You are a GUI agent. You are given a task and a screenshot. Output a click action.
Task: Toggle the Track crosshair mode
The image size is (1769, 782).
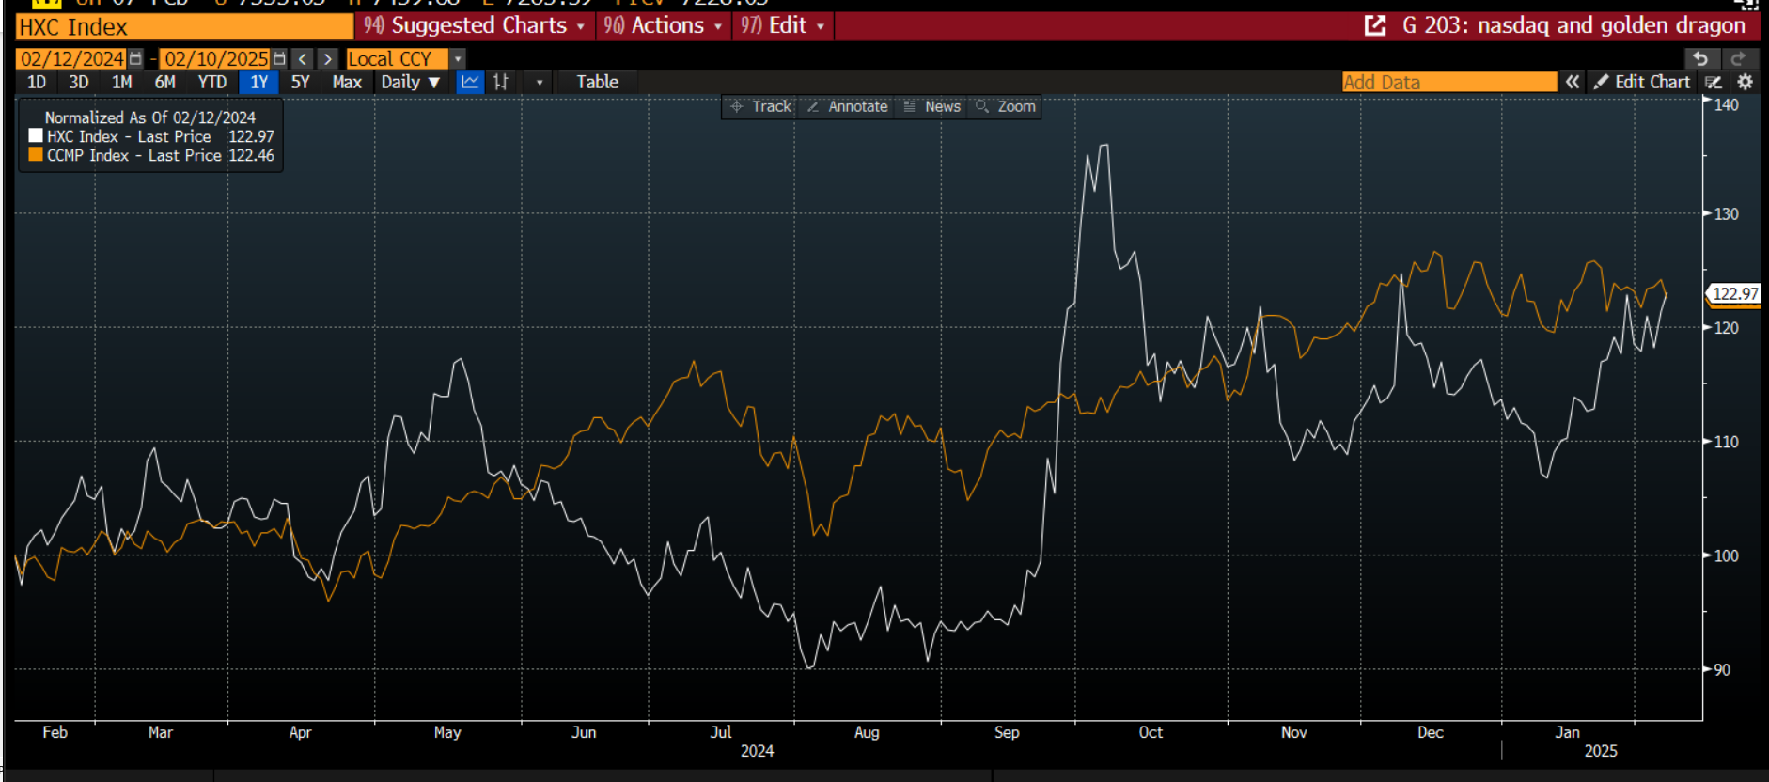click(761, 107)
